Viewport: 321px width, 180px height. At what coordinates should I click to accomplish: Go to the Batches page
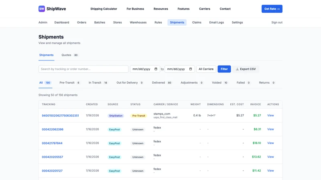[x=100, y=22]
